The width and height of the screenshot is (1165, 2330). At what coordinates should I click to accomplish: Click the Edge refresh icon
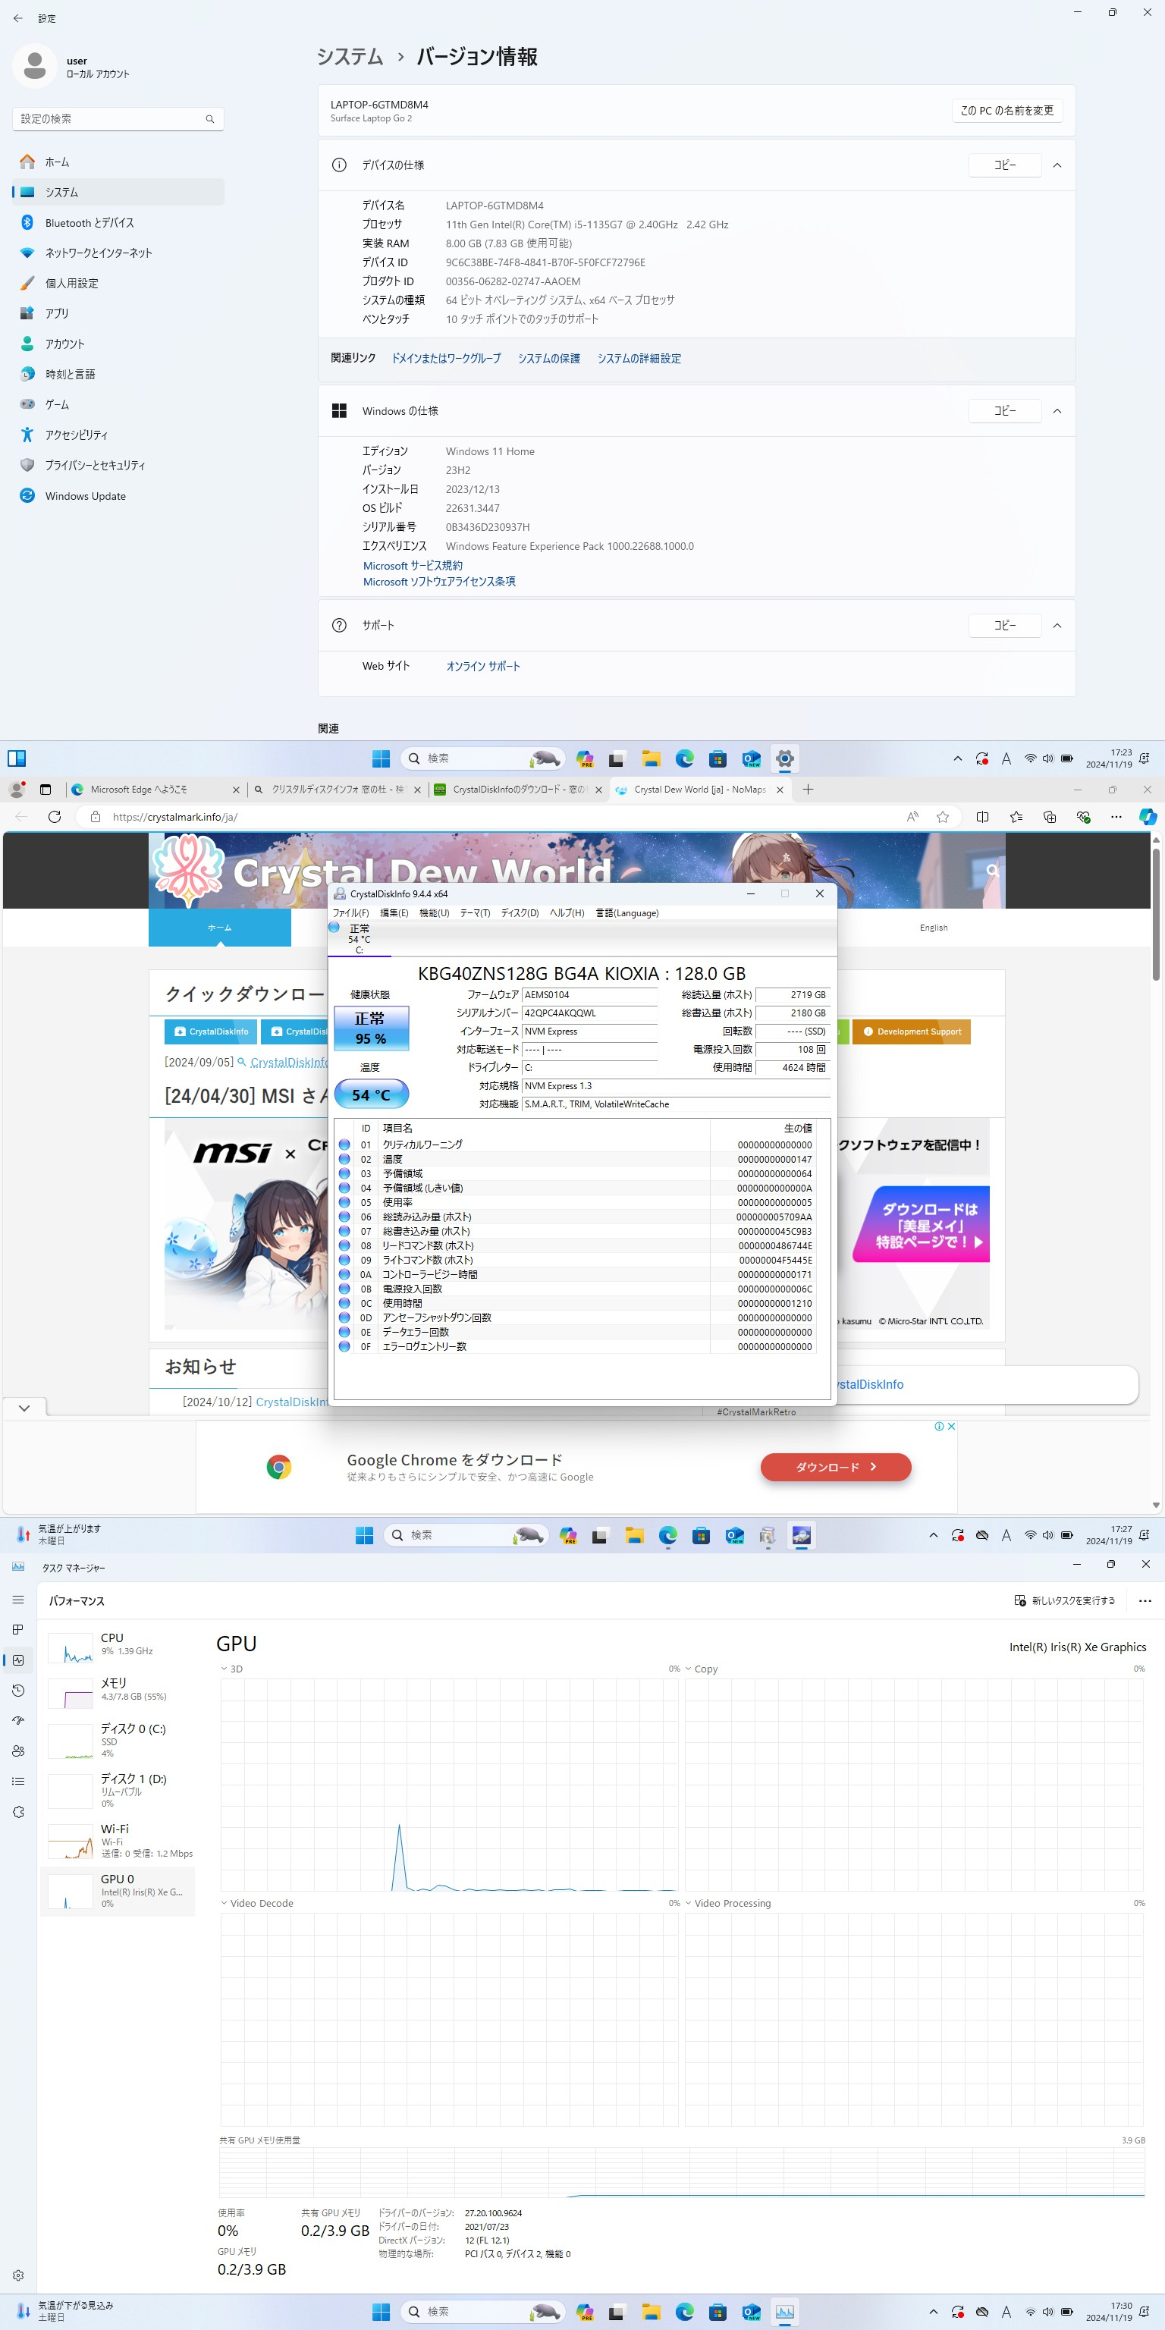pyautogui.click(x=55, y=817)
